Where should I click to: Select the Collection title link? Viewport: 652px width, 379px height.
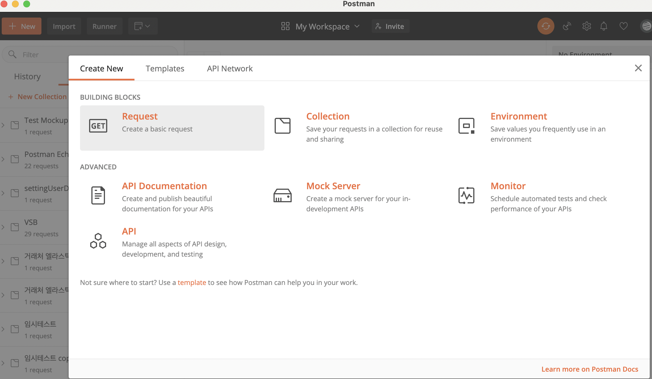(x=328, y=116)
